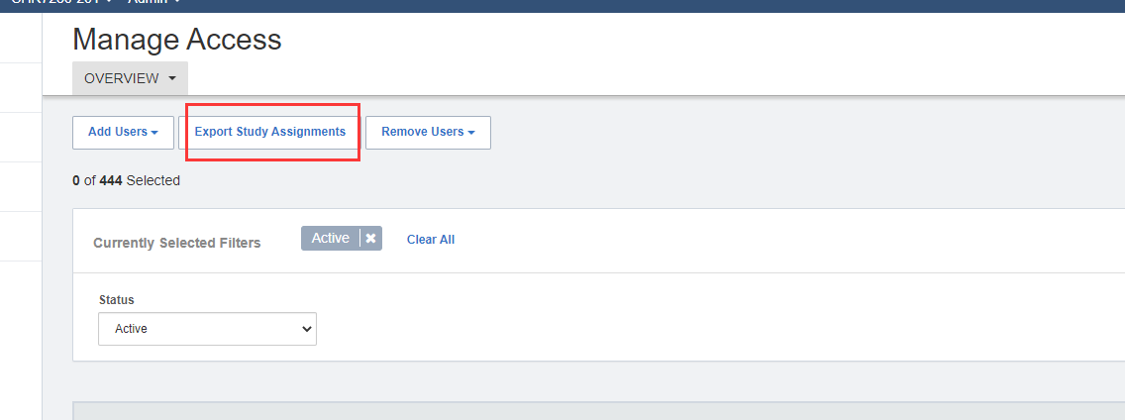Click the Clear All filters link
Screen dimensions: 1125x420
point(431,239)
